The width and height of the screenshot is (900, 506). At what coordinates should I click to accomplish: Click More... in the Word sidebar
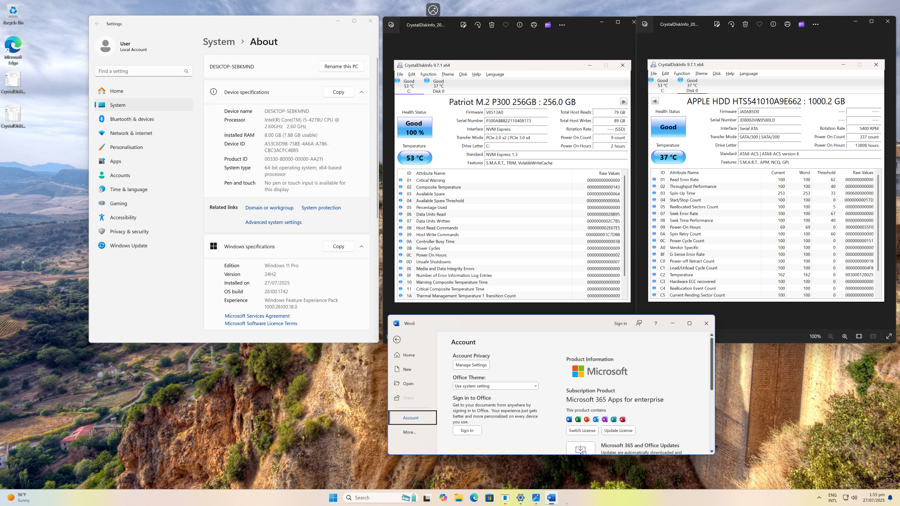pos(409,432)
